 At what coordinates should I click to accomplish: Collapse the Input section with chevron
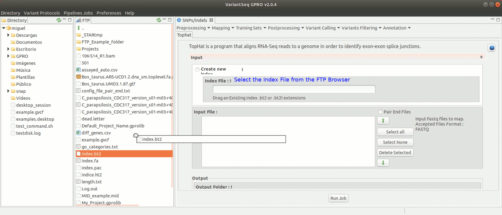click(x=481, y=57)
